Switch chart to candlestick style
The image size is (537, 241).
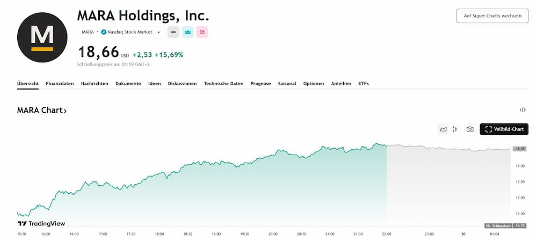pyautogui.click(x=455, y=129)
